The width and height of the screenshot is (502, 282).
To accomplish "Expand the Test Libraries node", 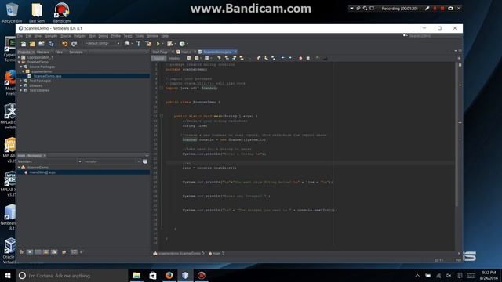I will tap(21, 90).
